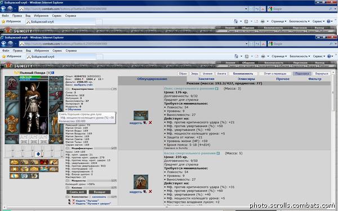Click the Анкета button
The width and height of the screenshot is (338, 211).
tap(221, 74)
